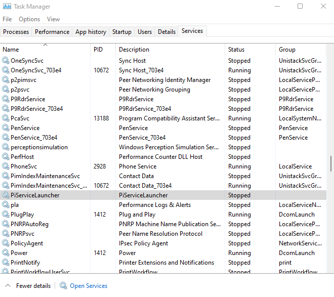
Task: Click the Plug and Play description
Action: (137, 215)
